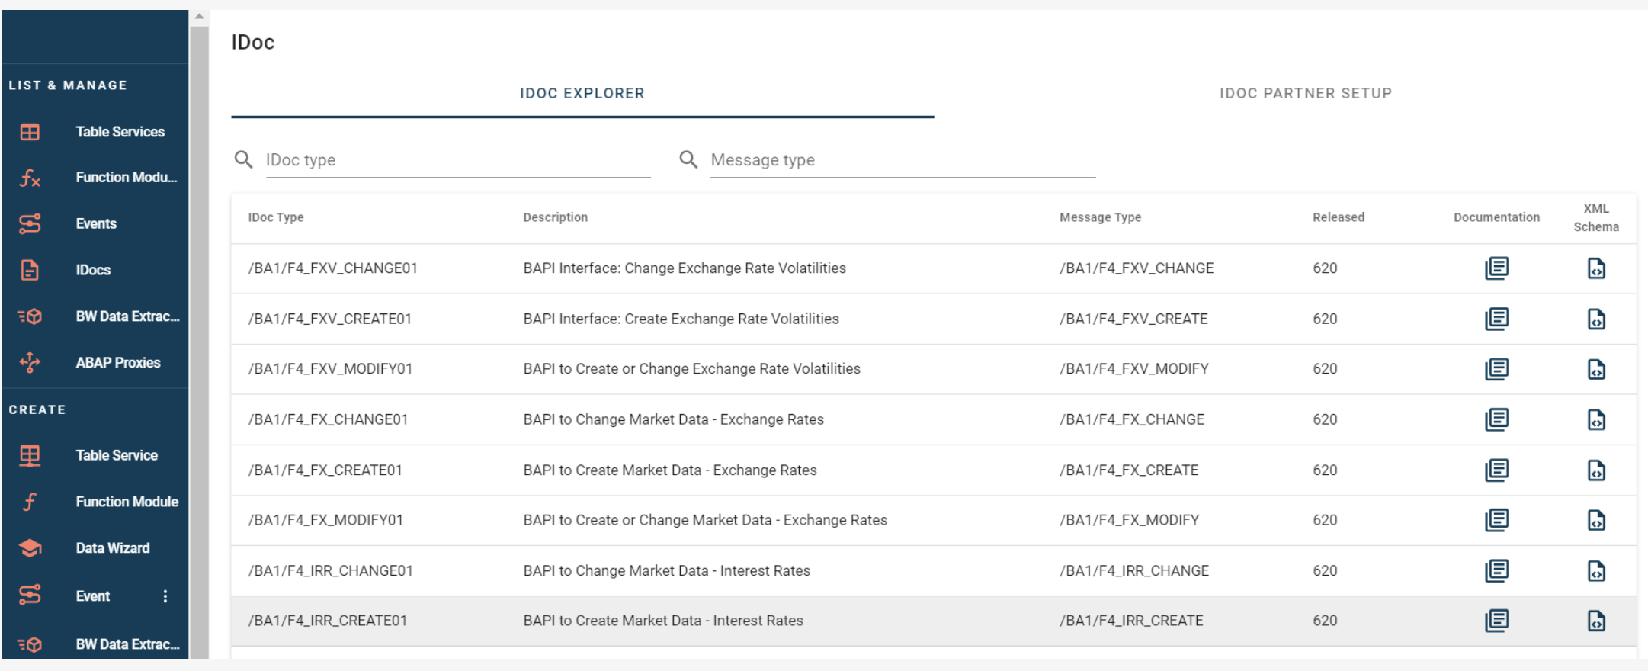The width and height of the screenshot is (1648, 671).
Task: Open BW Data Extractors under List & Manage
Action: (x=127, y=316)
